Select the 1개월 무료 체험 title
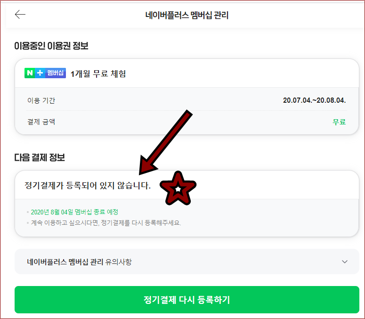The height and width of the screenshot is (319, 365). click(98, 74)
